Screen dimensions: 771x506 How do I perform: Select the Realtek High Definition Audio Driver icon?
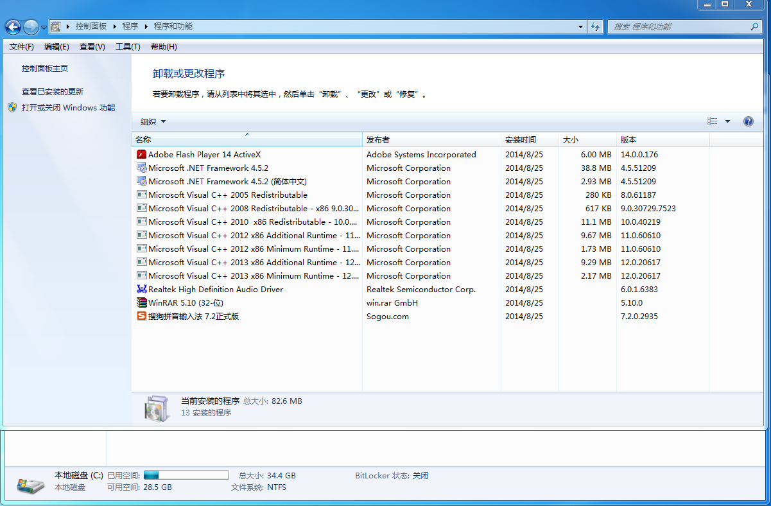click(142, 289)
